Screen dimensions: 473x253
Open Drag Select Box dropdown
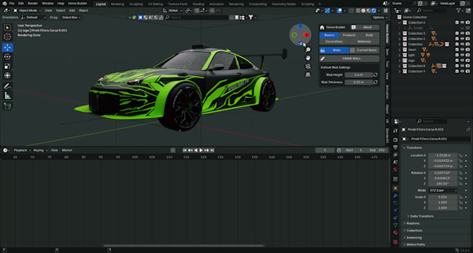[x=71, y=17]
